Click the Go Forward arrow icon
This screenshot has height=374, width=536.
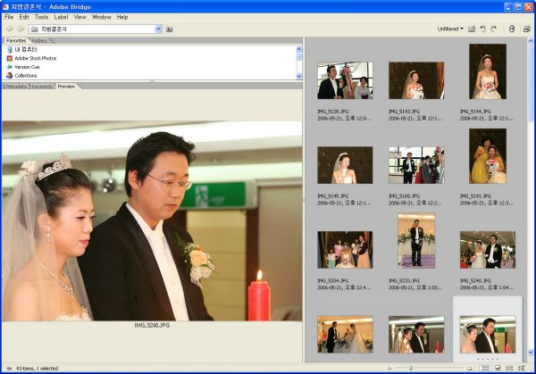pos(21,29)
